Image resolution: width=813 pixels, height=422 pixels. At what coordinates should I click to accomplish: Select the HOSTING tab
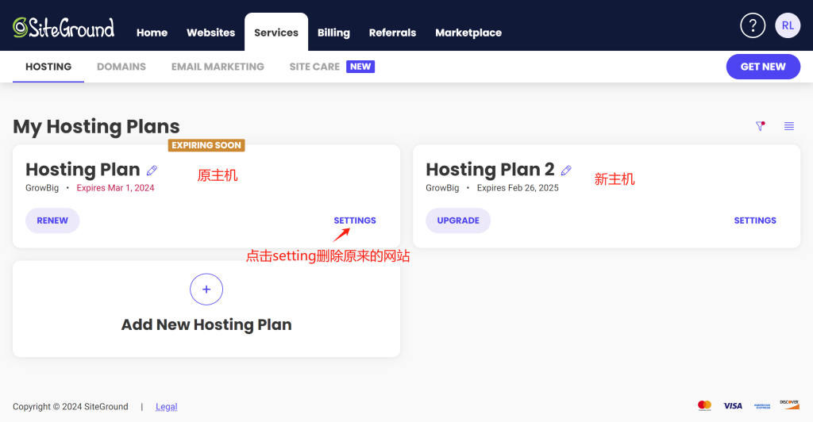[x=48, y=67]
